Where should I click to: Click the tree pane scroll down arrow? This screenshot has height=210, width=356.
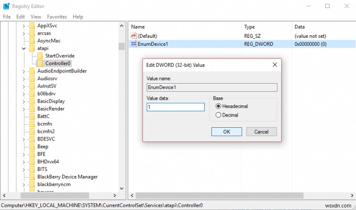tap(121, 189)
